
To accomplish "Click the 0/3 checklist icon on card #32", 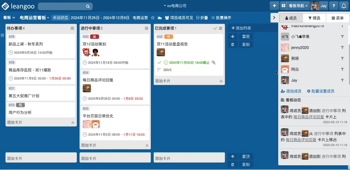I will [167, 70].
